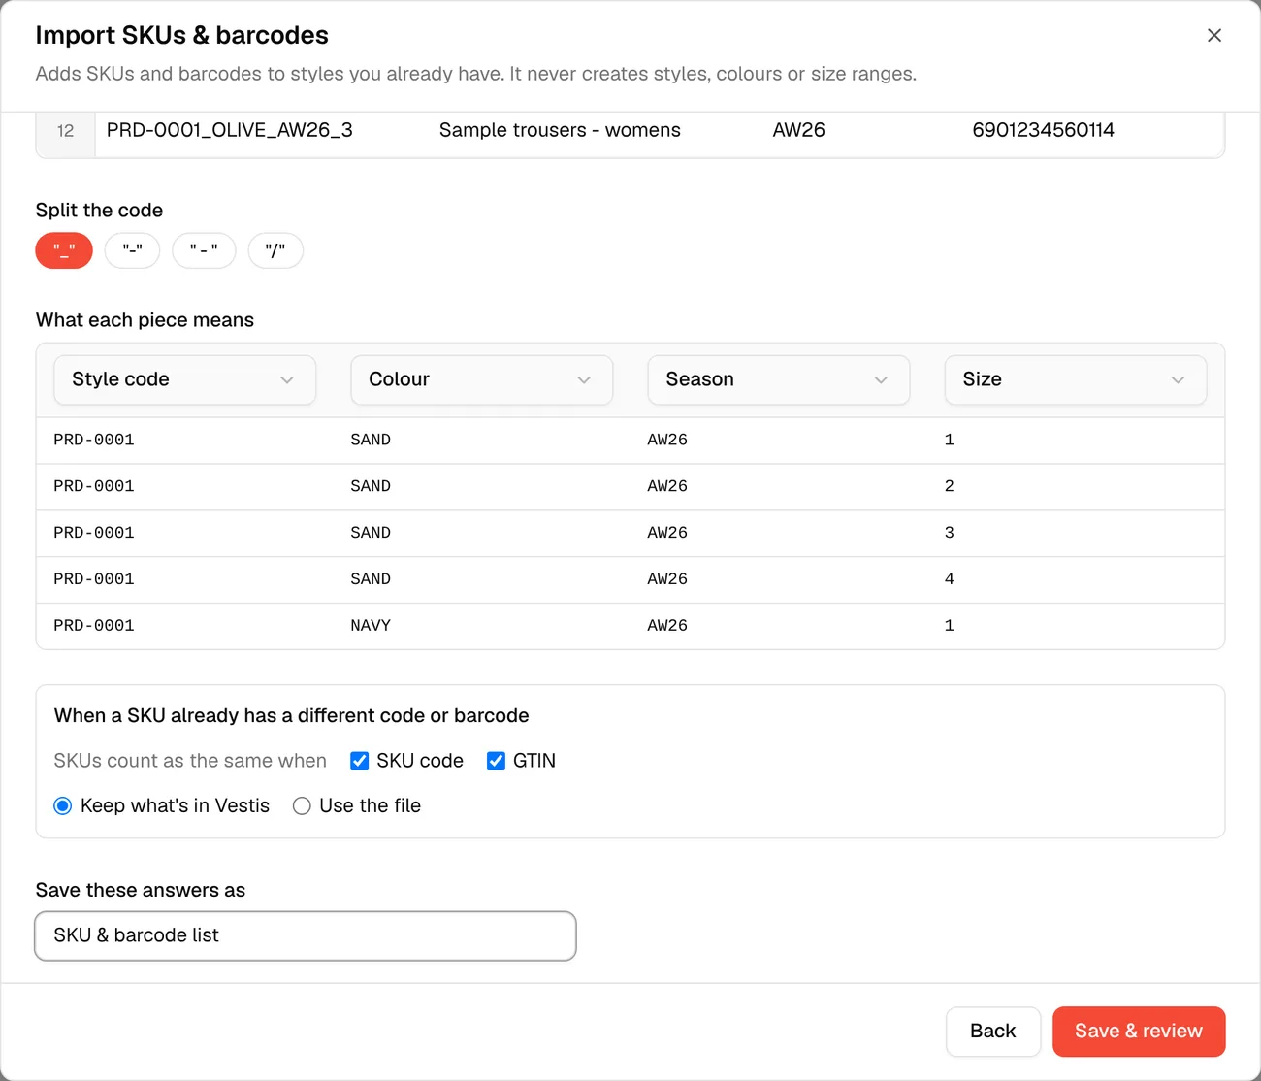
Task: Click barcode 6901234560114 cell
Action: tap(1043, 130)
